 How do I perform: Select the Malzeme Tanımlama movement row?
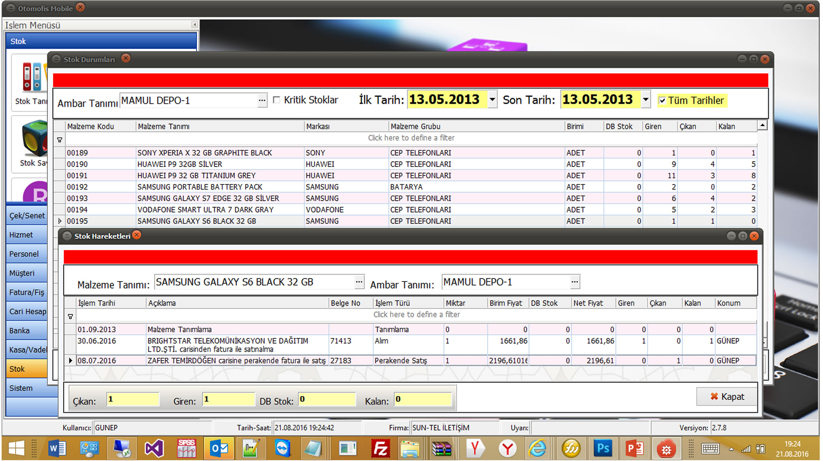pyautogui.click(x=416, y=330)
